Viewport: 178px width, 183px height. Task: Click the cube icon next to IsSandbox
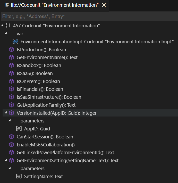[x=11, y=65]
